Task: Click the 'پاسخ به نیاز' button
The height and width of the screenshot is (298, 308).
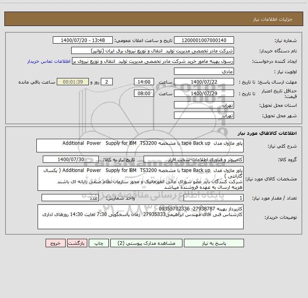Action: pyautogui.click(x=214, y=243)
